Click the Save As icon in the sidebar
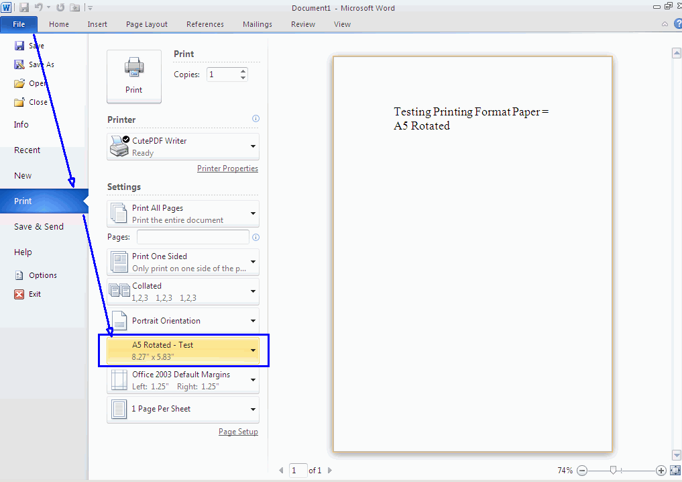 (19, 64)
